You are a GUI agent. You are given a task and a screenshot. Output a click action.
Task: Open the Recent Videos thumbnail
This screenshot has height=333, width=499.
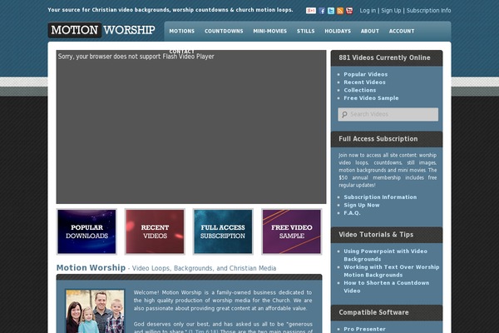point(155,231)
